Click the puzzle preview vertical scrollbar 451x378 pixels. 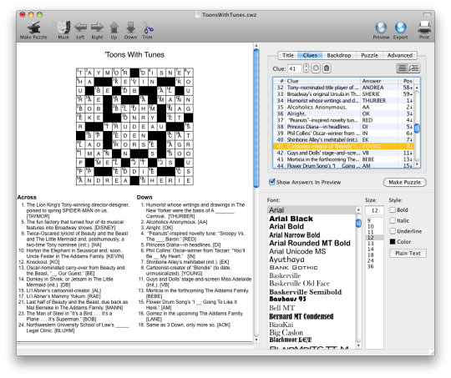pos(256,118)
